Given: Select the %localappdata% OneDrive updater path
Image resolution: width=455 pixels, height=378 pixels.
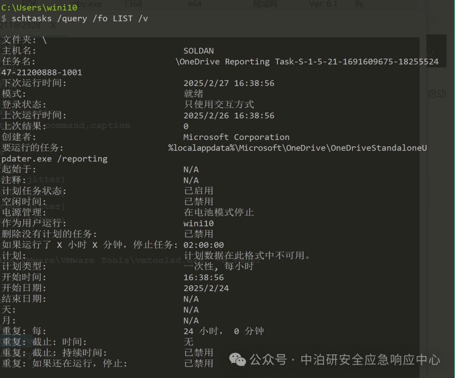Looking at the screenshot, I should point(297,148).
